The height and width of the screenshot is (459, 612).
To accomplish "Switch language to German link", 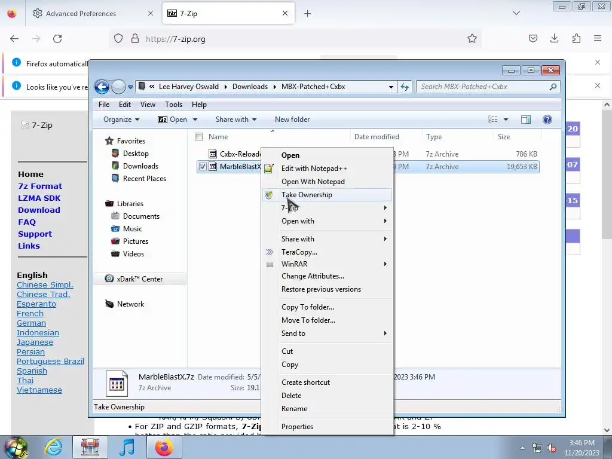I will [x=31, y=323].
